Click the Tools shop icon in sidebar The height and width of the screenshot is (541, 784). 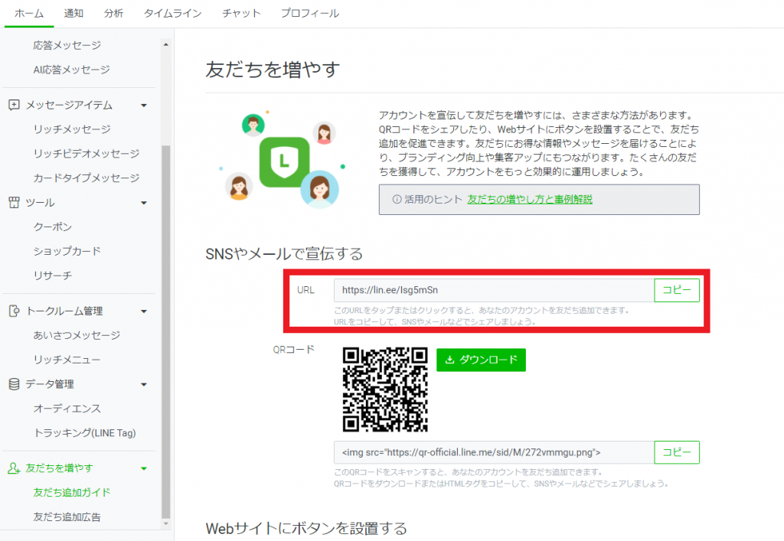coord(14,202)
